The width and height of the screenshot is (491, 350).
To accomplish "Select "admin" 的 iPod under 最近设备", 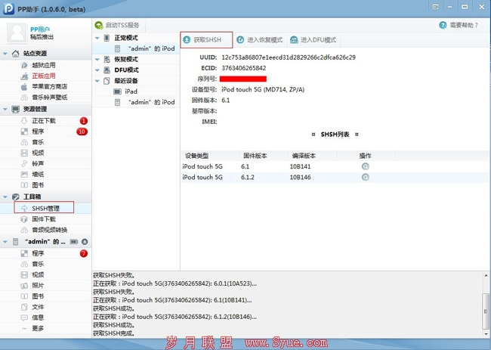I will click(x=136, y=102).
